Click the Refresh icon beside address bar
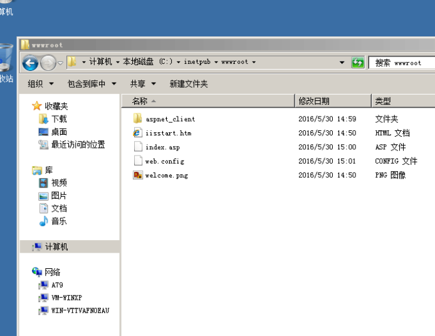 pos(358,63)
